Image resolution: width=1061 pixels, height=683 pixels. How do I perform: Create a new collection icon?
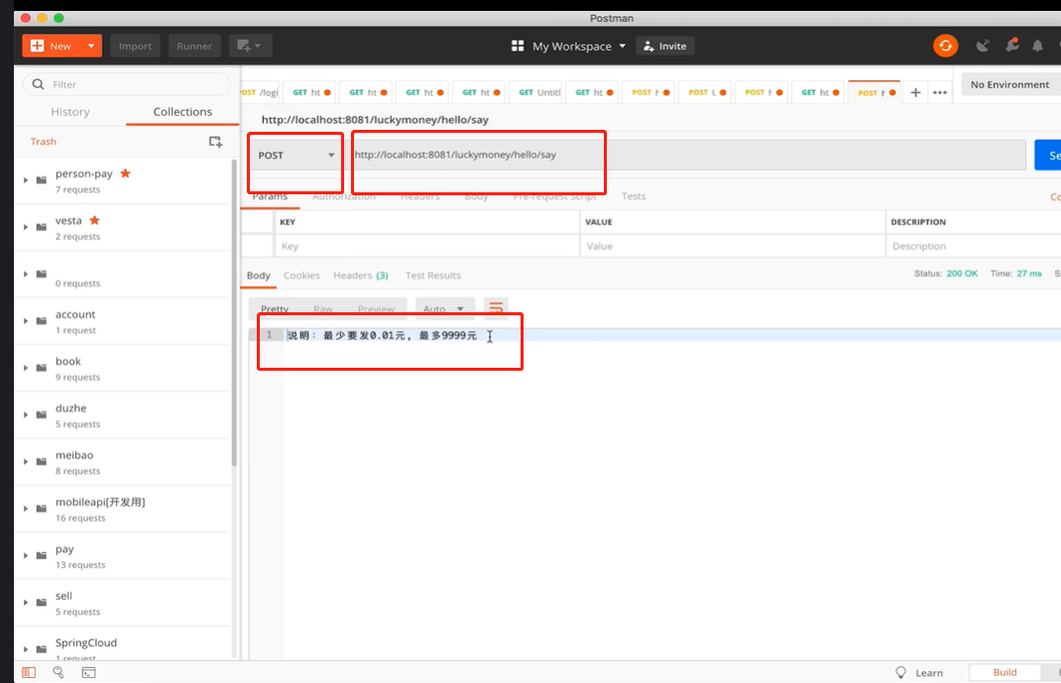(x=215, y=142)
